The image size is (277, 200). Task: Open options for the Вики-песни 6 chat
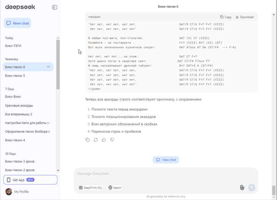coord(48,67)
